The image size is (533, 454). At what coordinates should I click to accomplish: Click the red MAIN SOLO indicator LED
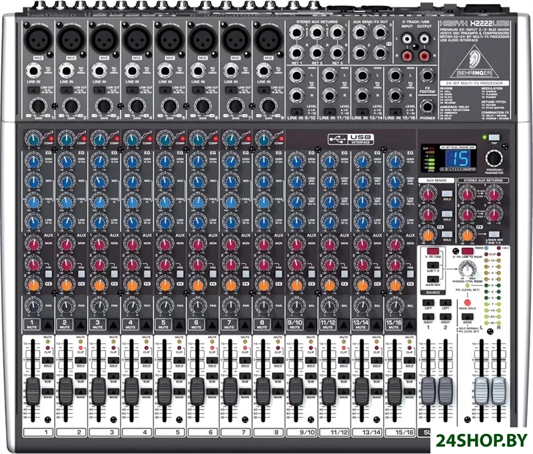468,302
